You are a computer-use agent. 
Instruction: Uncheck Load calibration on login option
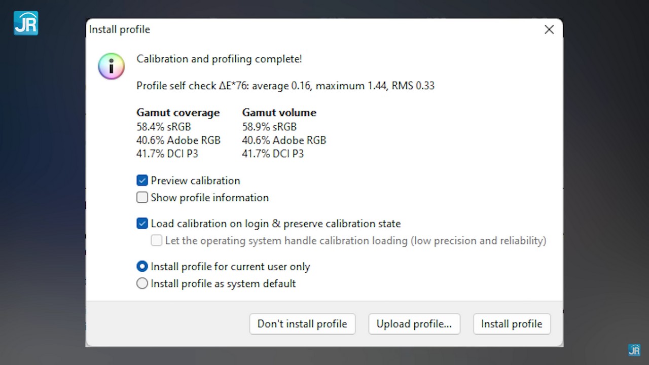coord(142,224)
